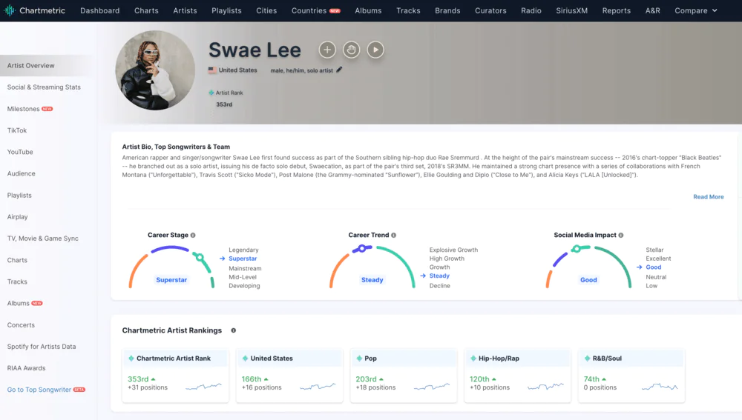Image resolution: width=742 pixels, height=420 pixels.
Task: Click the Career Stage gauge marker
Action: point(200,258)
